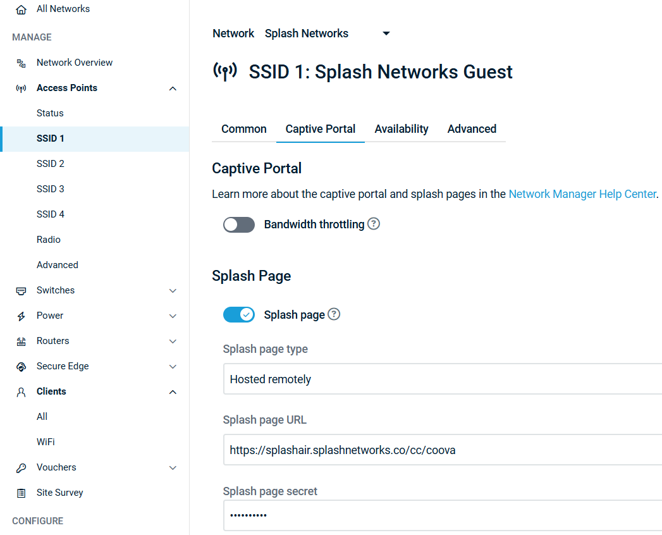Click the Access Points label in sidebar
Image resolution: width=662 pixels, height=535 pixels.
pyautogui.click(x=67, y=88)
